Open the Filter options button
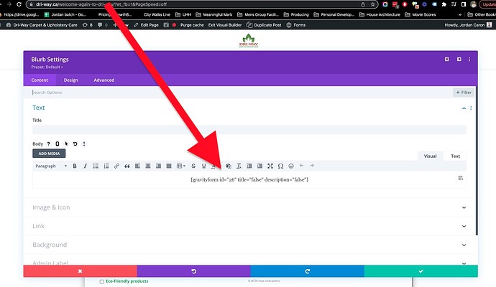This screenshot has height=287, width=496. click(x=464, y=93)
